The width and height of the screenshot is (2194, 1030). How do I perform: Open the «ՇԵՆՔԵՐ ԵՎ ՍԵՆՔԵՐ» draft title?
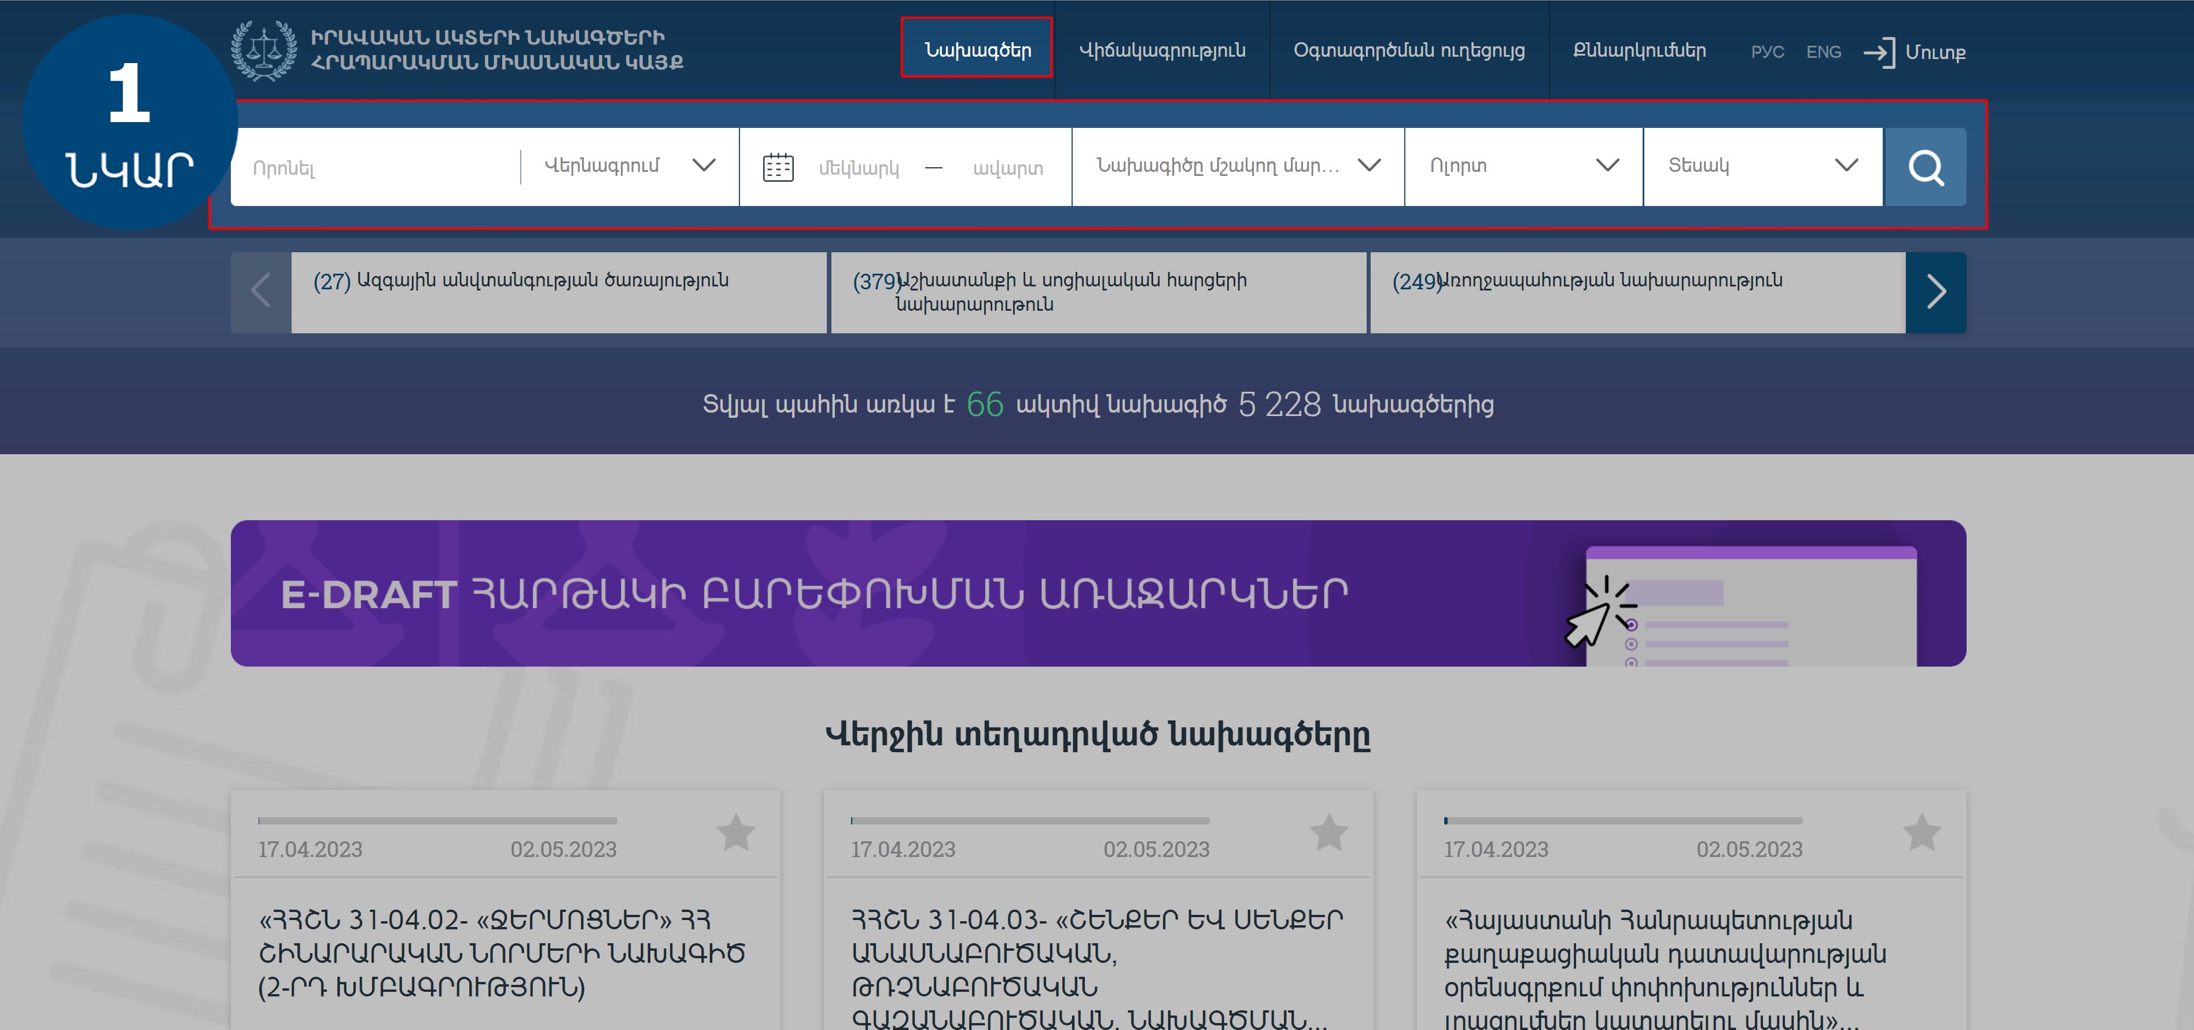tap(1097, 969)
